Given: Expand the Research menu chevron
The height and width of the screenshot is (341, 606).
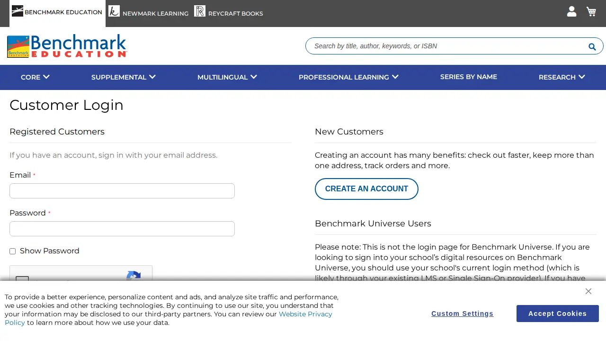Looking at the screenshot, I should coord(582,77).
